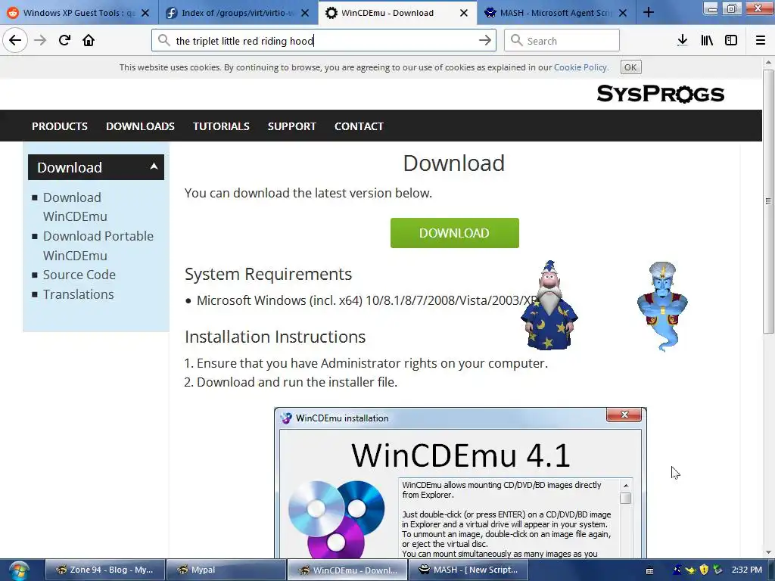Close the Windows XP Guest Tools tab
This screenshot has height=581, width=775.
(145, 13)
